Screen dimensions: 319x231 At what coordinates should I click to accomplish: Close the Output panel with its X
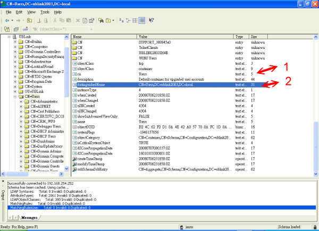tap(3, 181)
